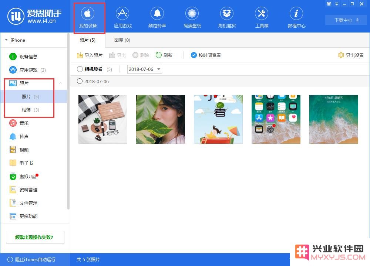Click 删除 delete toolbar button

click(141, 55)
